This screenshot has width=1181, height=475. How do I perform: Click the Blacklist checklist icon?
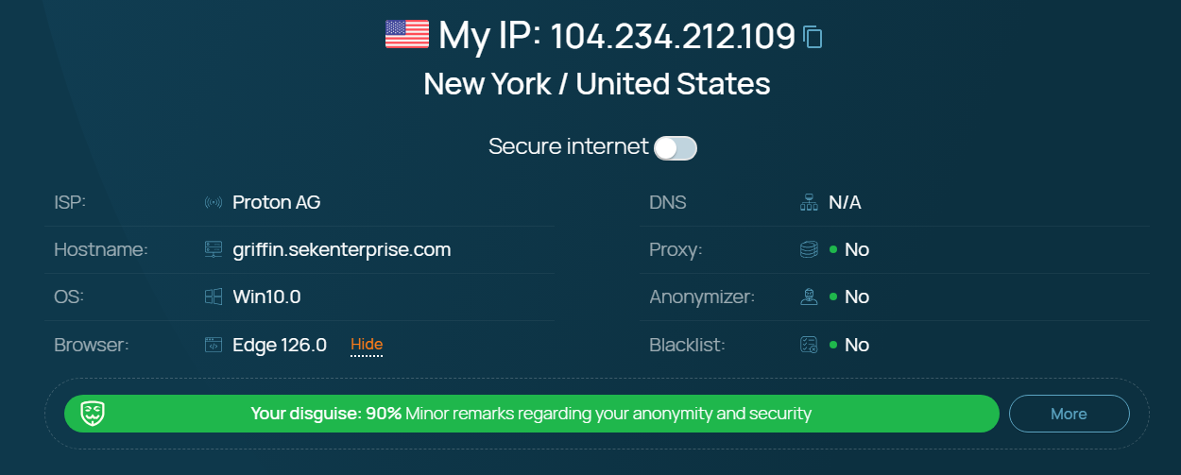pyautogui.click(x=809, y=345)
